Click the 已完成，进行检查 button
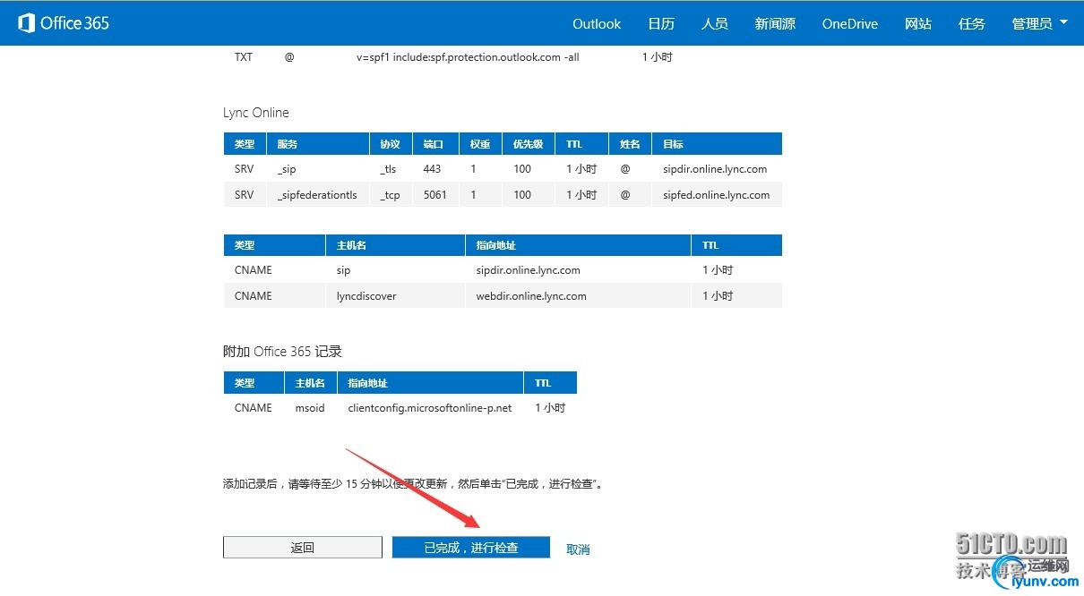1084x596 pixels. tap(471, 548)
